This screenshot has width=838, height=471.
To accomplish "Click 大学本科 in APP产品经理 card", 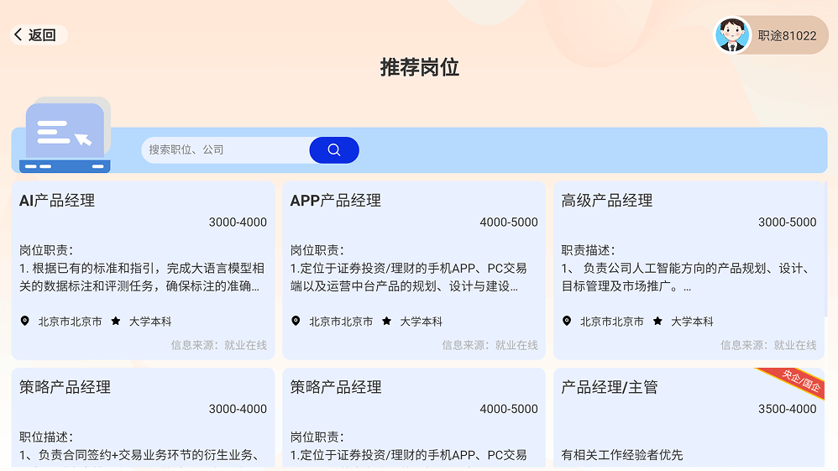I will point(422,322).
